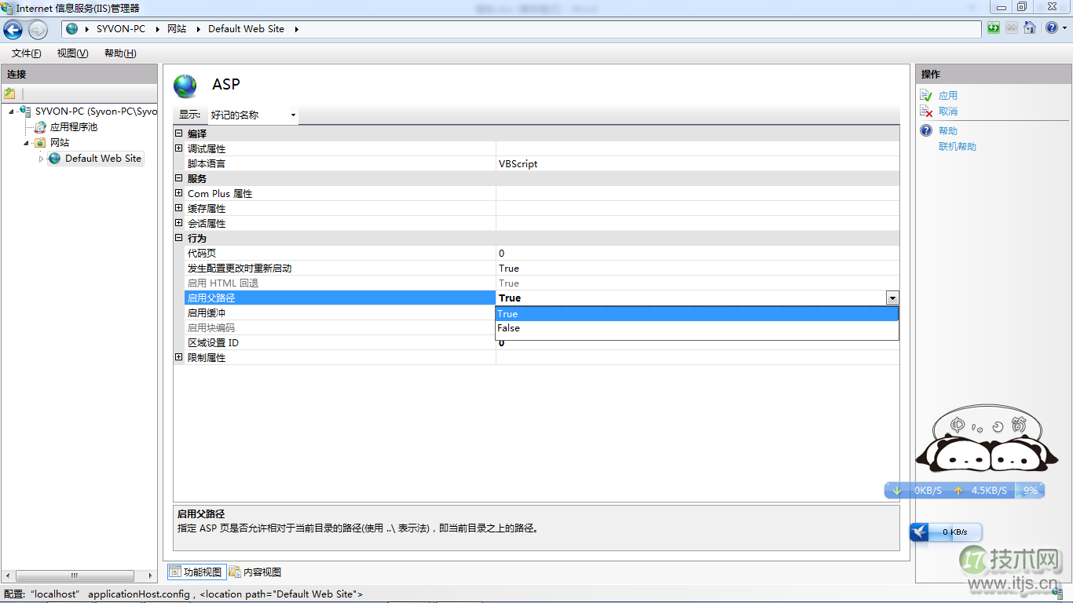Screen dimensions: 1073x603
Task: Choose False in the dropdown list
Action: tap(697, 328)
